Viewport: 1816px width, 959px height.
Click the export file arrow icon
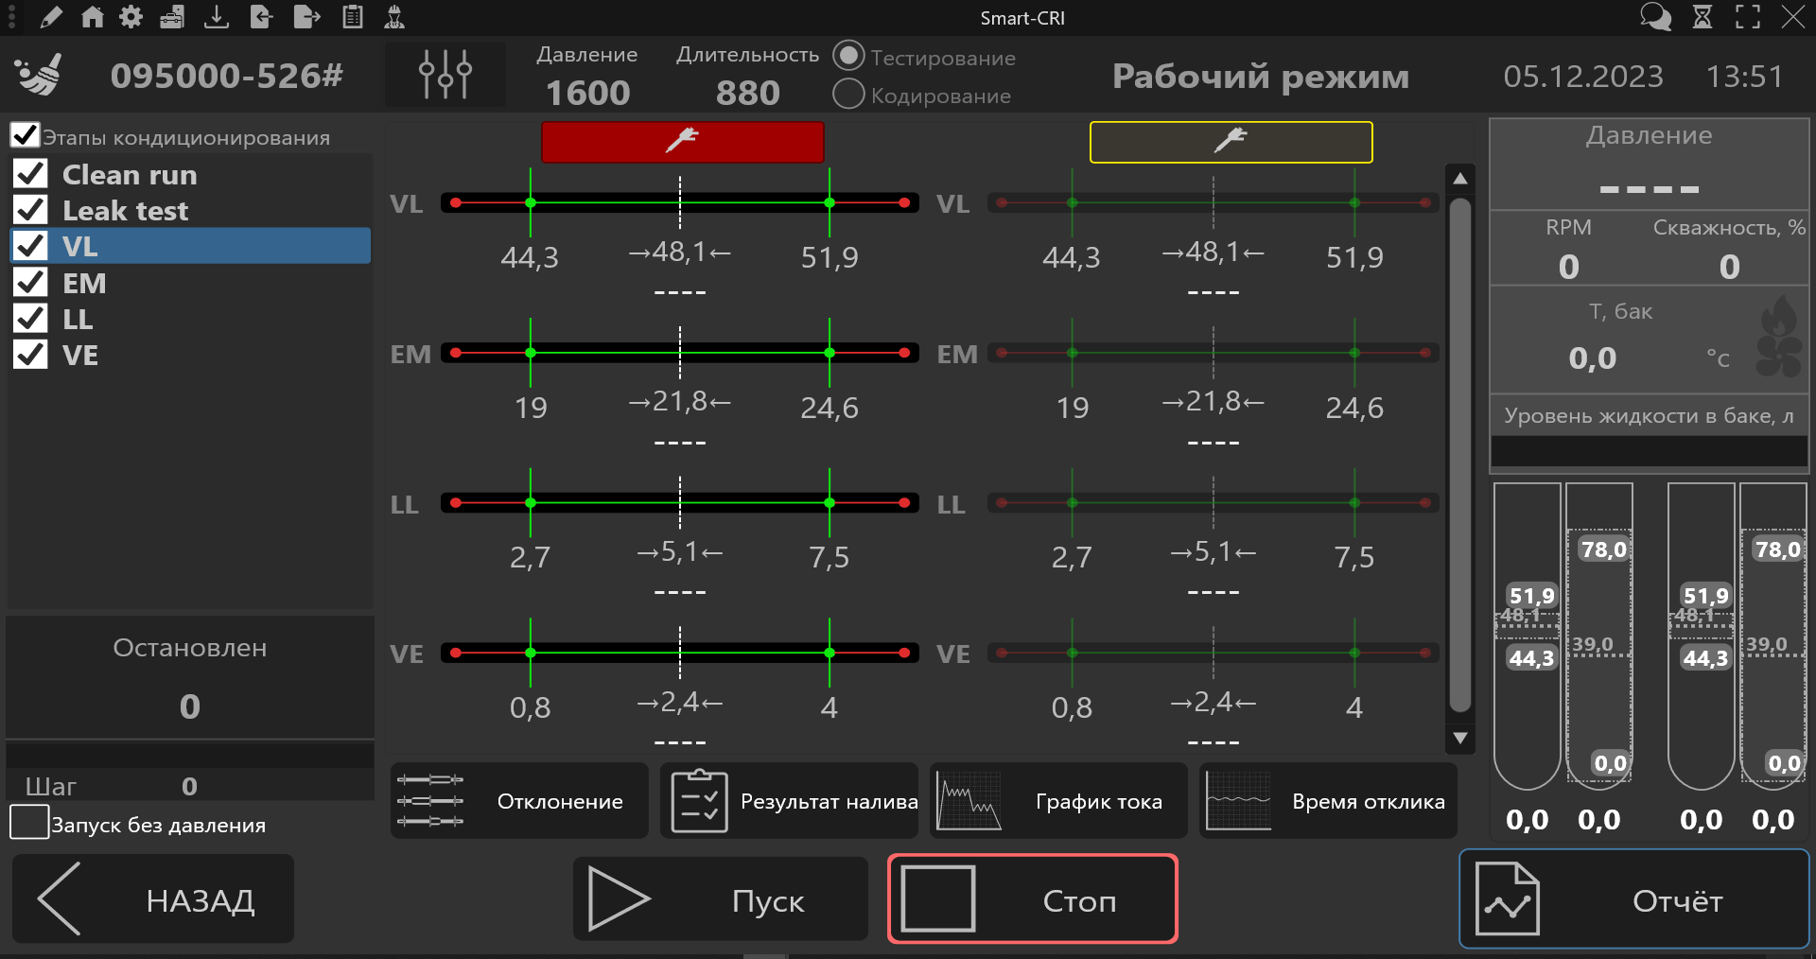click(x=306, y=17)
